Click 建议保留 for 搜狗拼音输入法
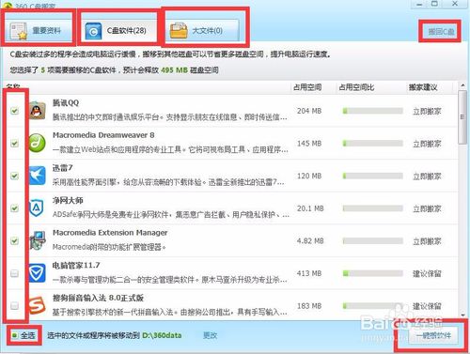Screen dimensions: 470x354 [x=427, y=306]
